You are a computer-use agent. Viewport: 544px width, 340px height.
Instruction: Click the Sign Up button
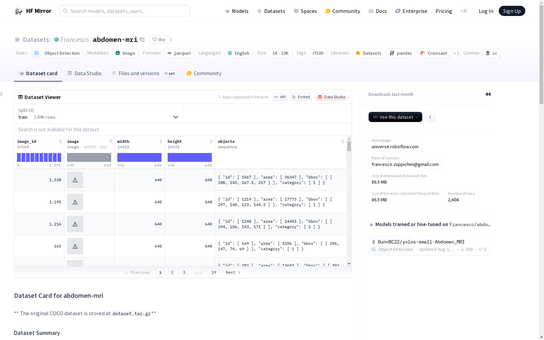512,11
